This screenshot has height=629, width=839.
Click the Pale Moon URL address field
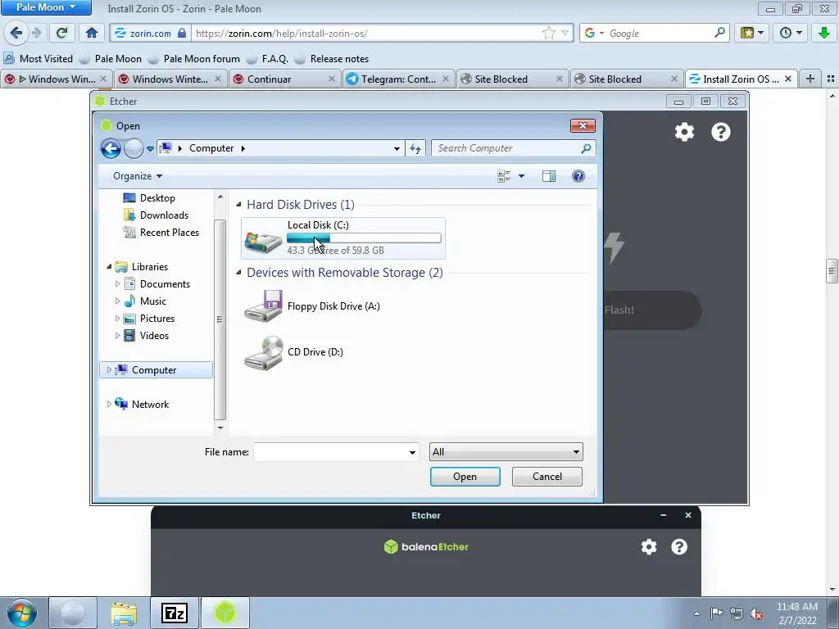pyautogui.click(x=366, y=33)
